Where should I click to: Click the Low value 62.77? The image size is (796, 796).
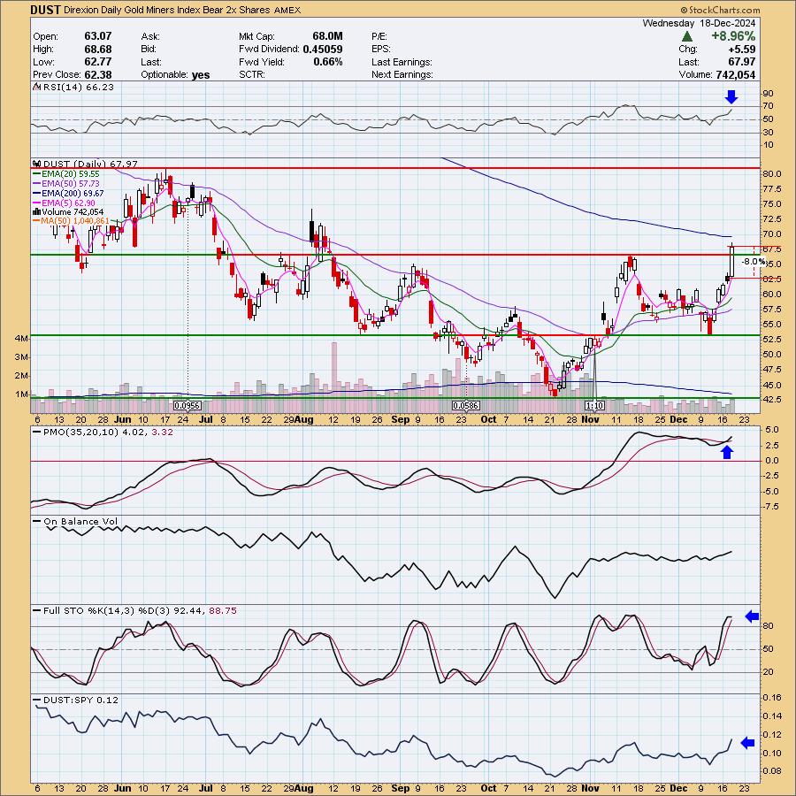coord(98,62)
